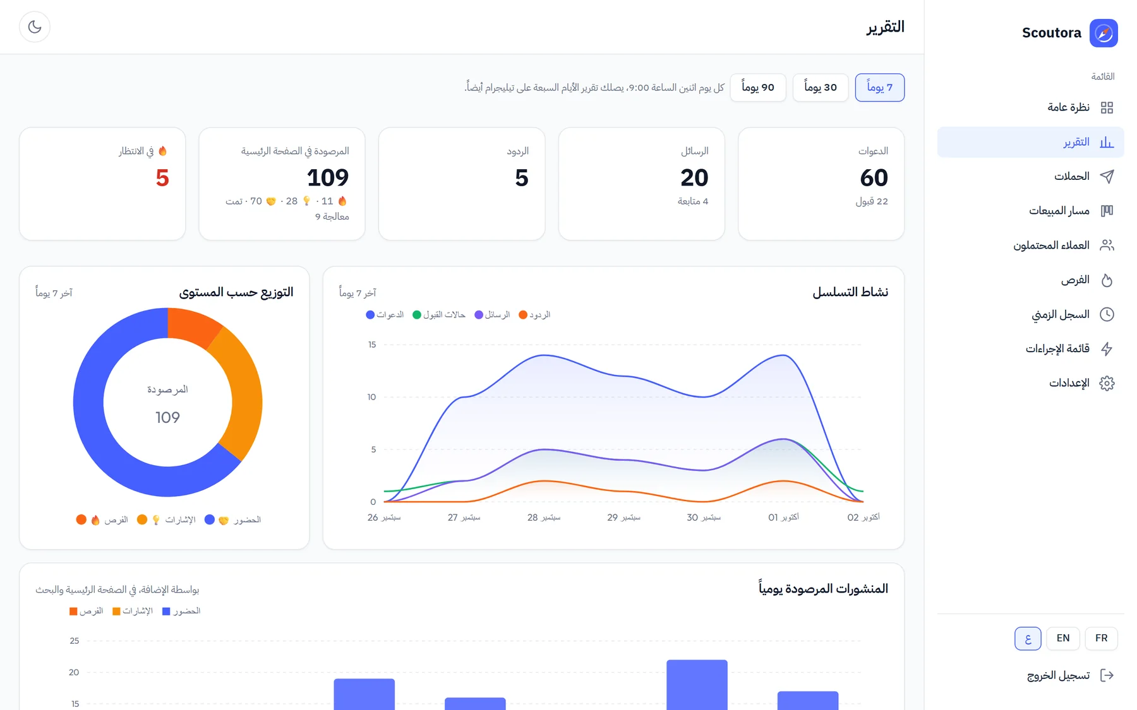Click الحضور legend under donut chart
Image resolution: width=1137 pixels, height=710 pixels.
[x=233, y=520]
